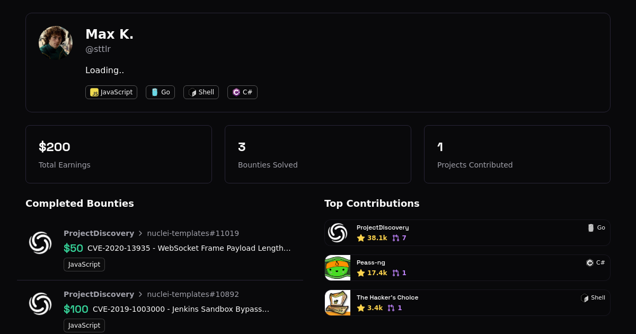Select the C# language badge in profile header
This screenshot has width=636, height=334.
click(242, 92)
